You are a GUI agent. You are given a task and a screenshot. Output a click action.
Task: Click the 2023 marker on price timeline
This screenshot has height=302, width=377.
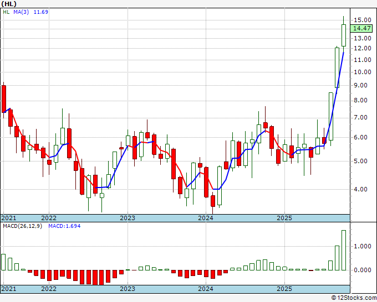[x=128, y=218]
